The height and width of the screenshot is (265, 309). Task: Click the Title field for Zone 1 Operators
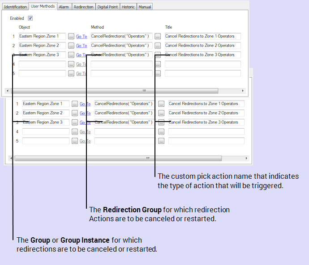(x=202, y=36)
